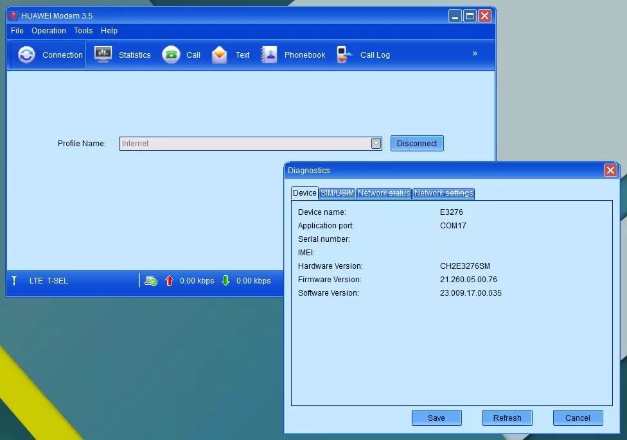Click the Profile Name label

[82, 143]
